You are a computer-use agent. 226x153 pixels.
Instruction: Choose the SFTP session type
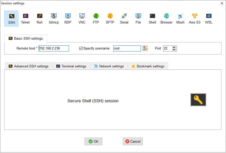[110, 18]
